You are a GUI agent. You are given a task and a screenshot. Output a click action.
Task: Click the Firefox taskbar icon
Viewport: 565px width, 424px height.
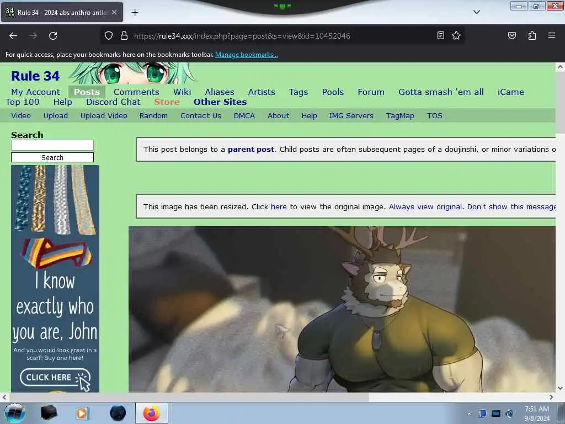click(151, 413)
